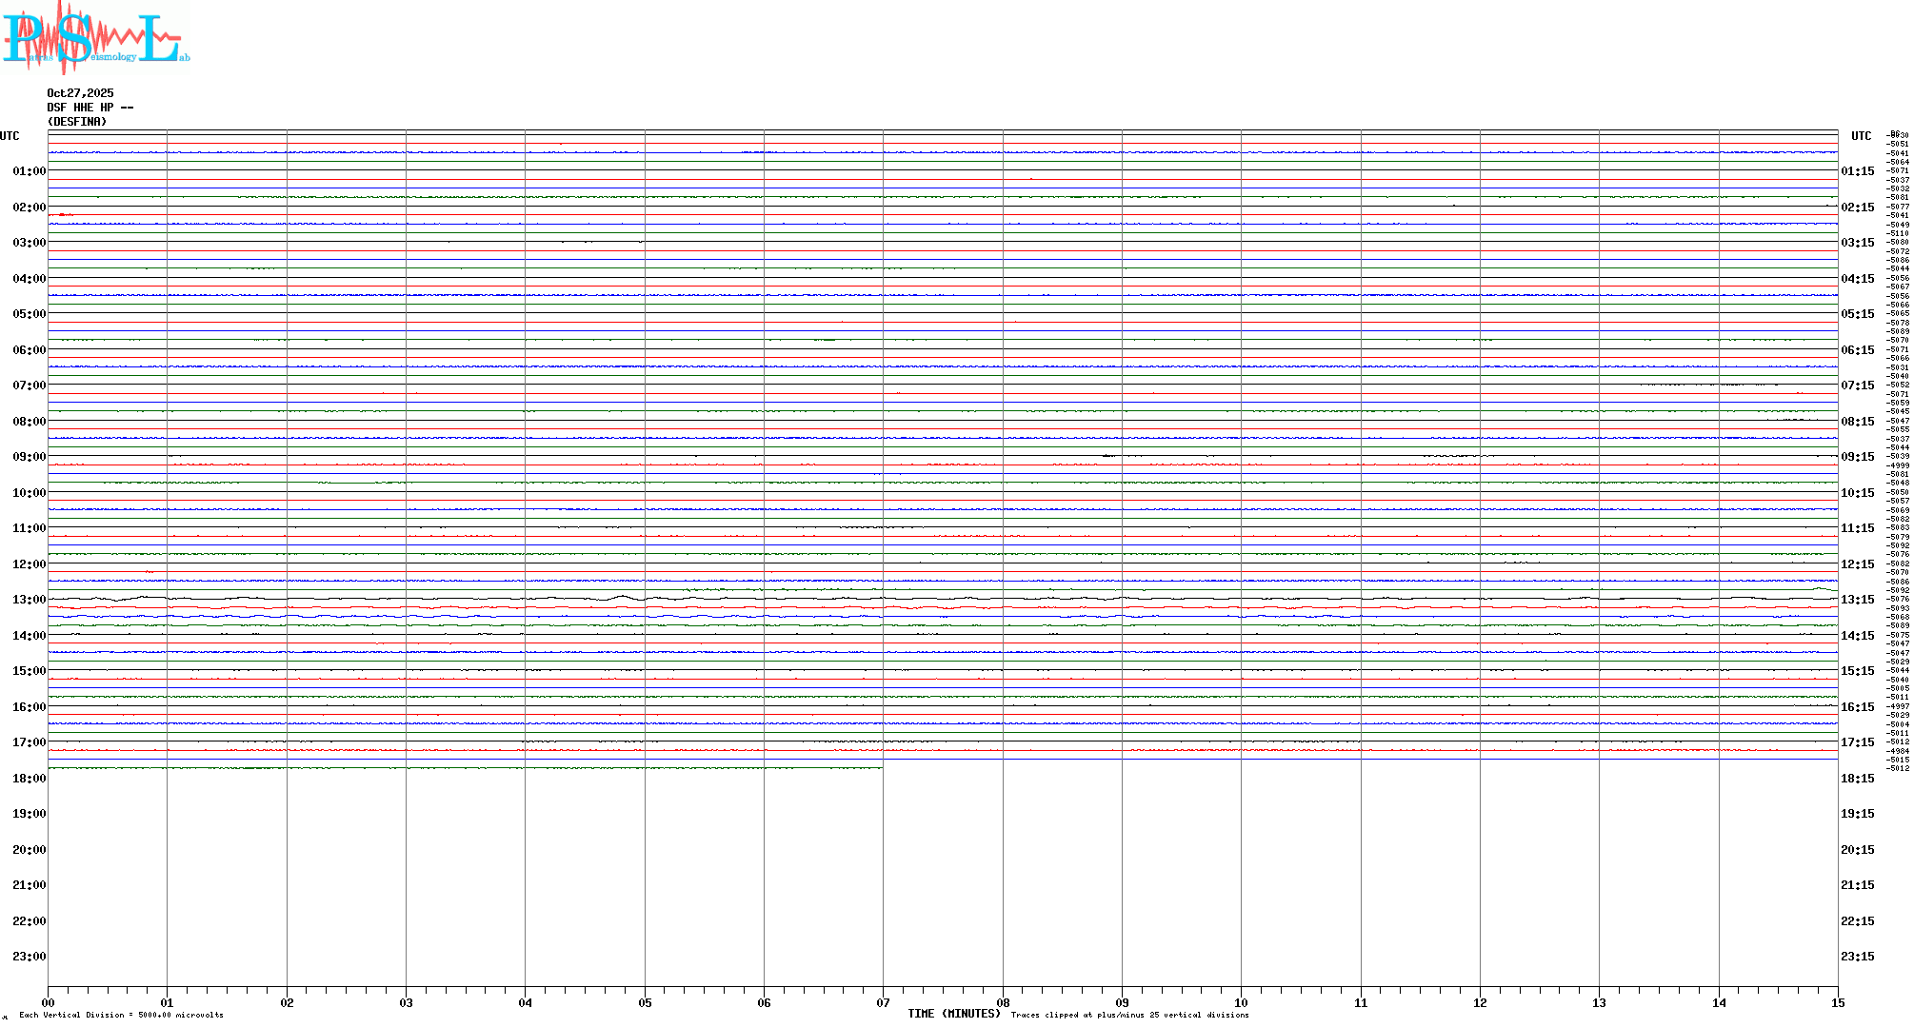The image size is (1914, 1028).
Task: Click the 07 minute tick label
Action: [883, 1003]
